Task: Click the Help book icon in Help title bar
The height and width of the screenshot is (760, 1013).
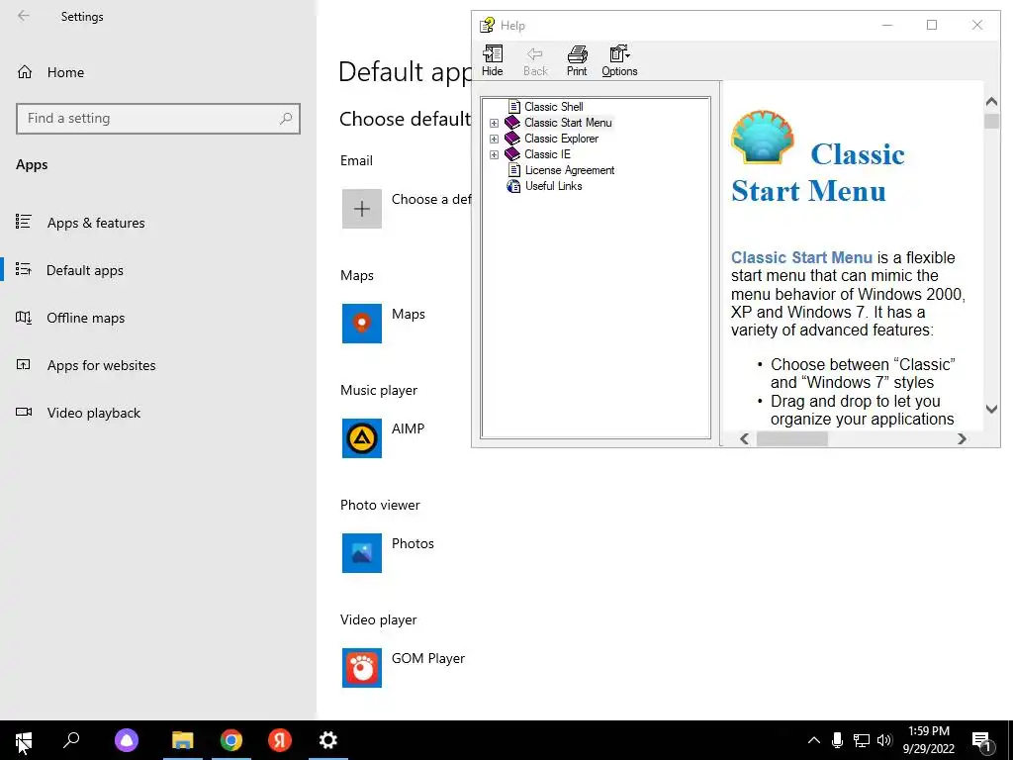Action: point(487,25)
